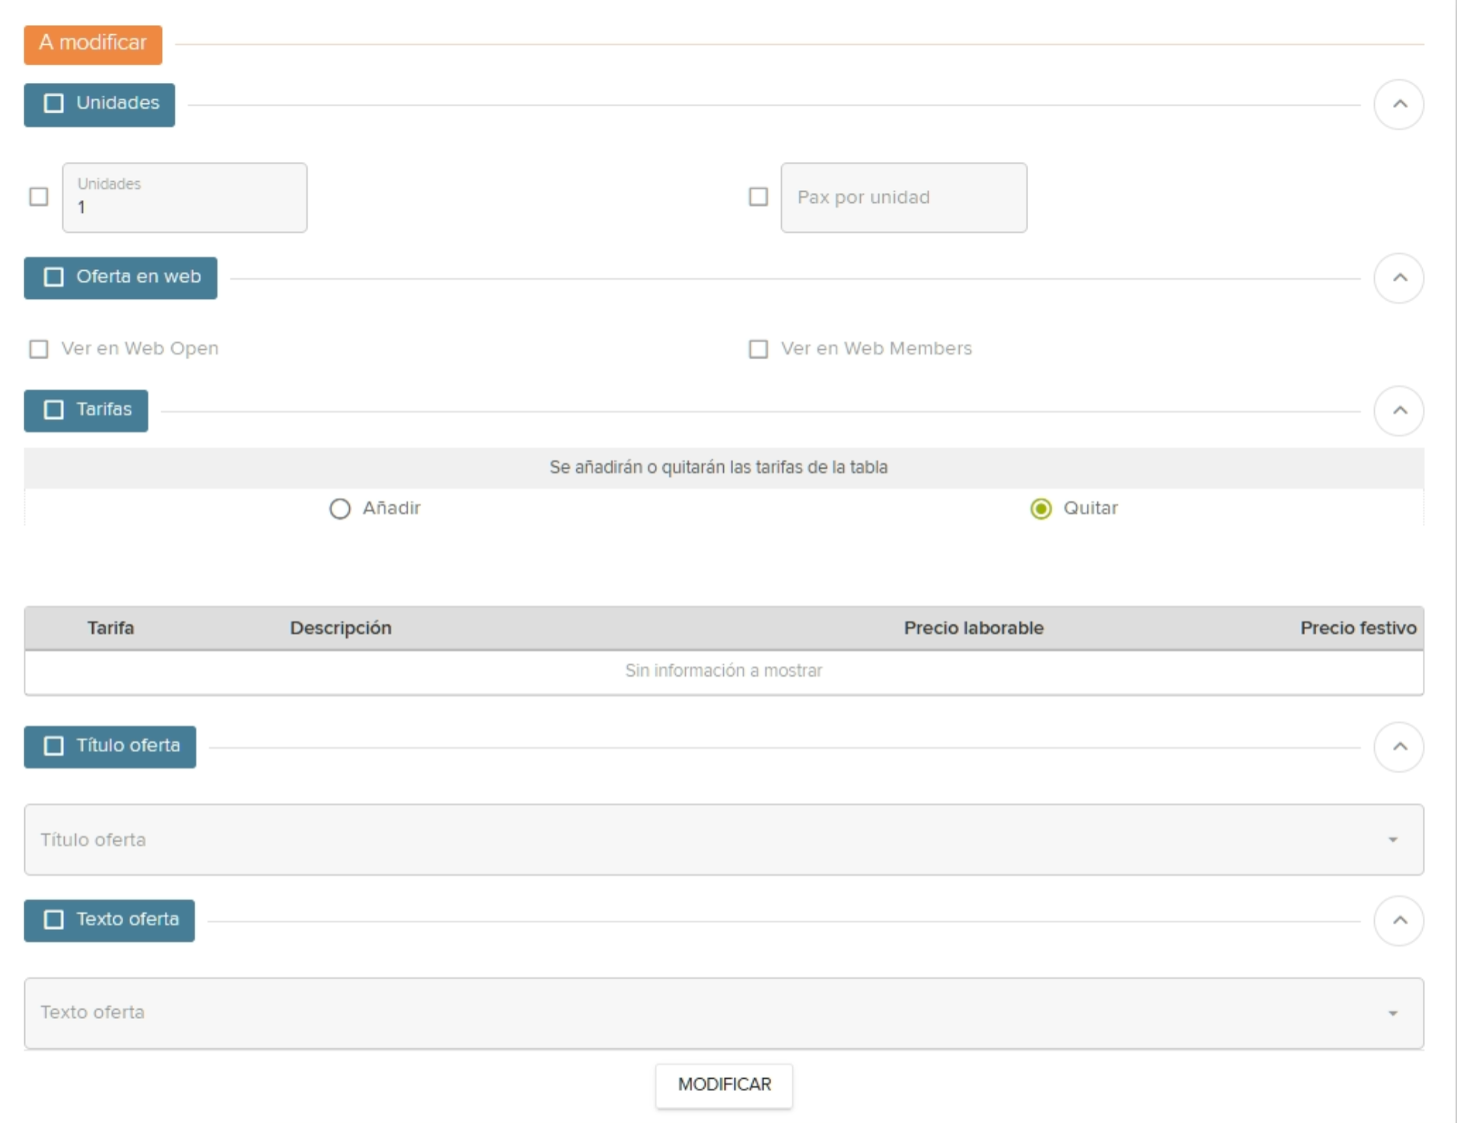Enable the checkbox beside the Unidades input field
The height and width of the screenshot is (1123, 1457).
pos(38,197)
